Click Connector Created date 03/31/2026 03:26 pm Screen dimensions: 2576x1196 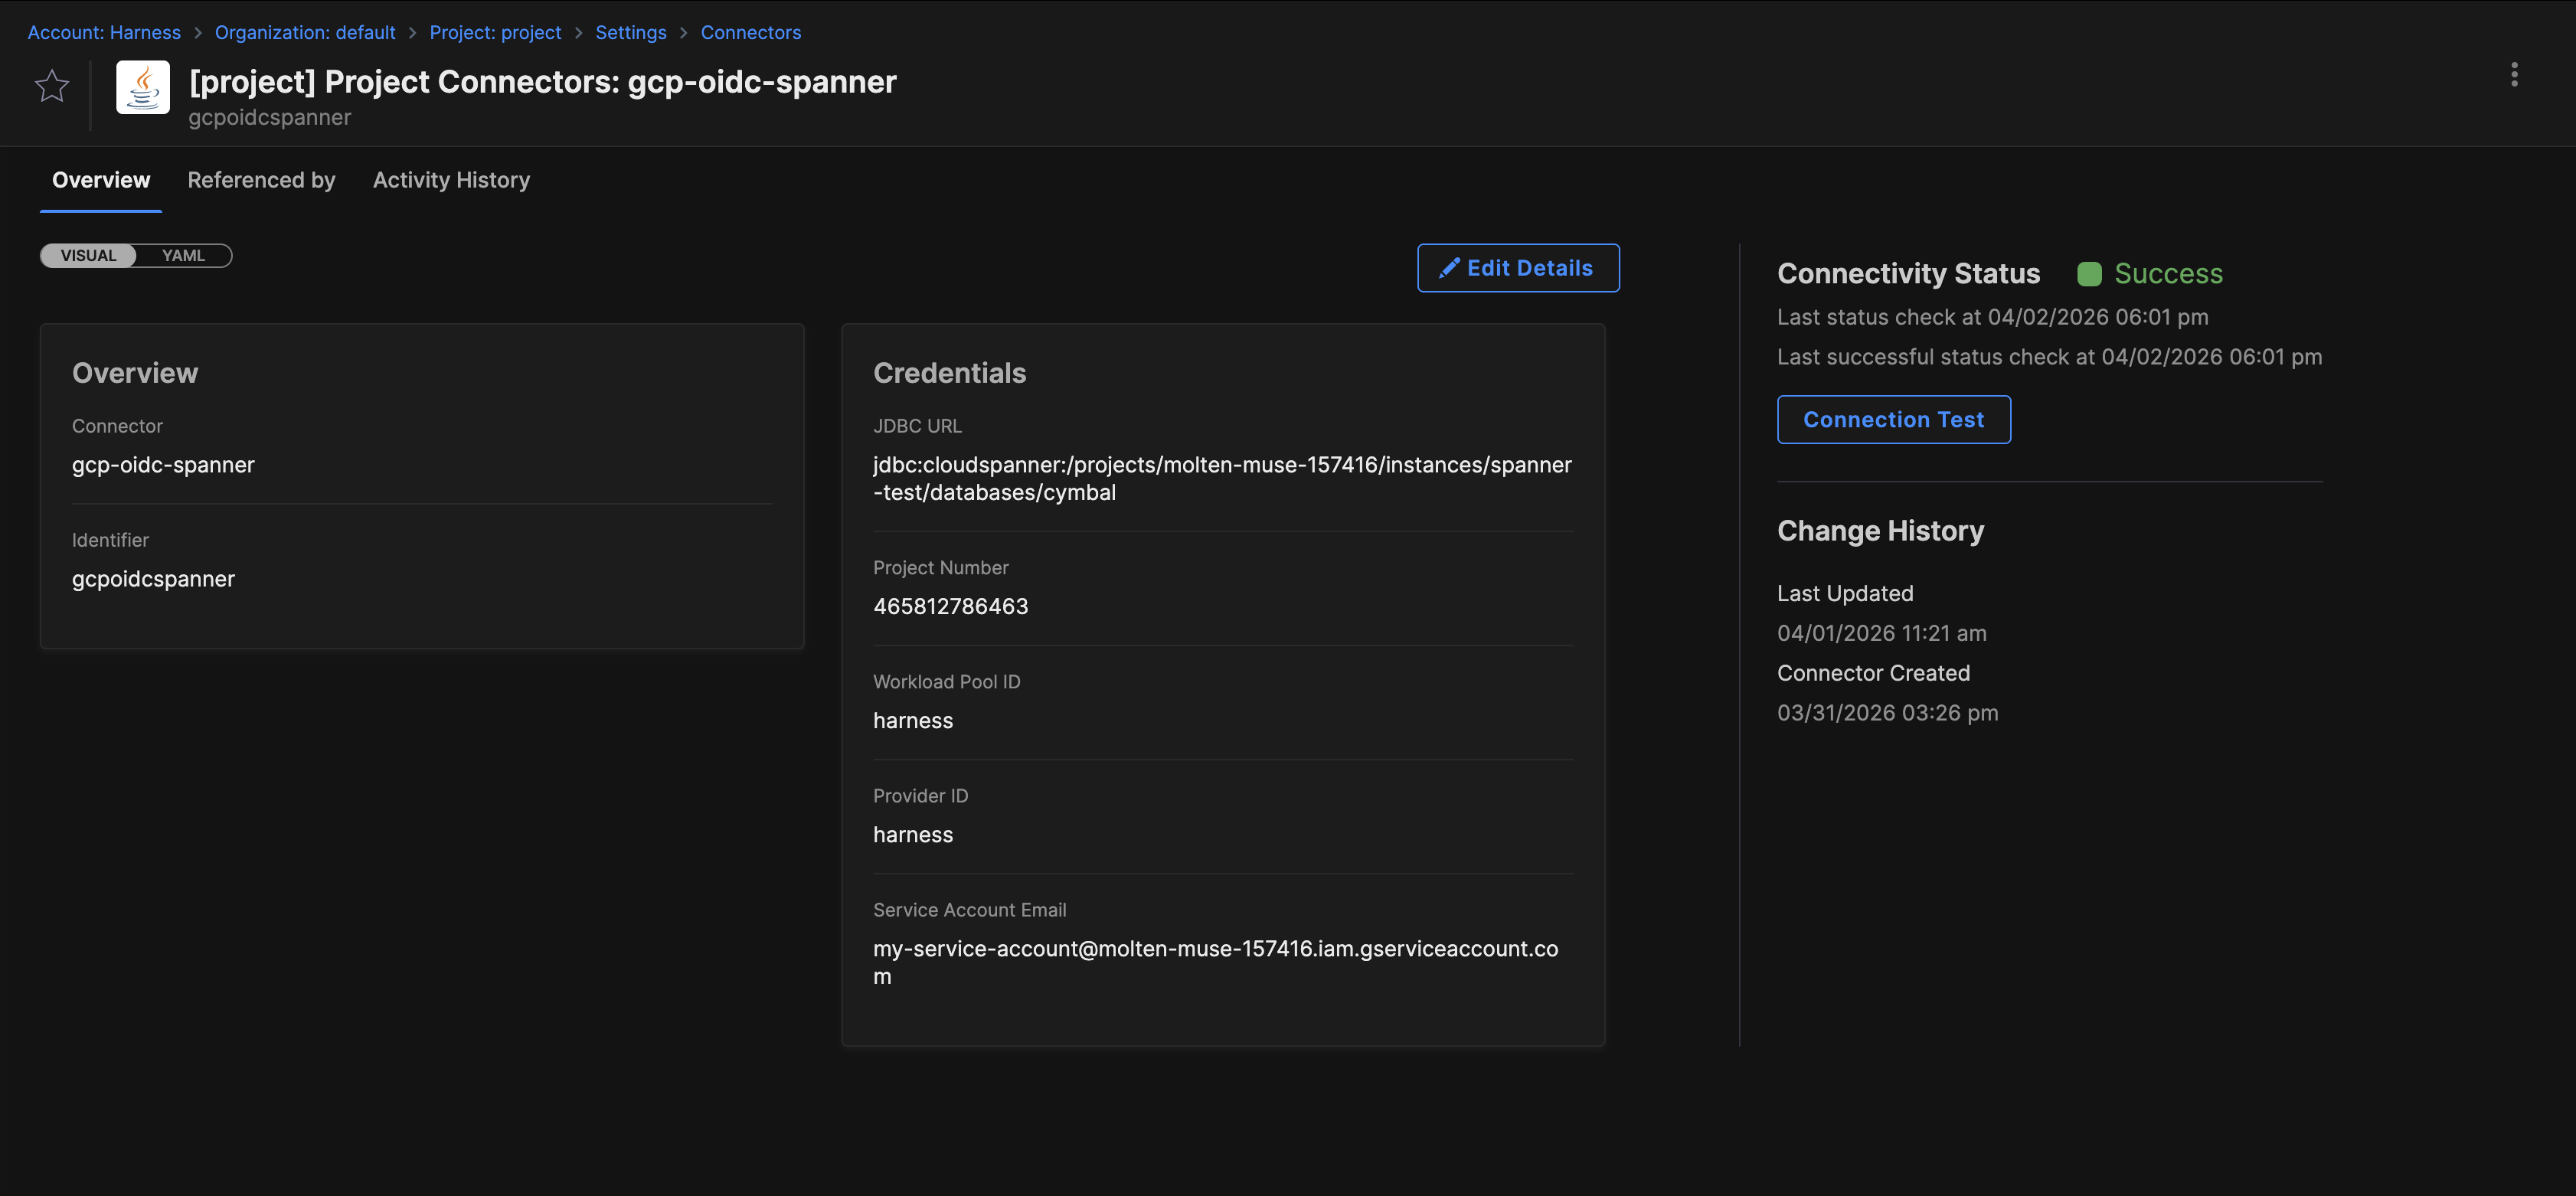click(1887, 713)
